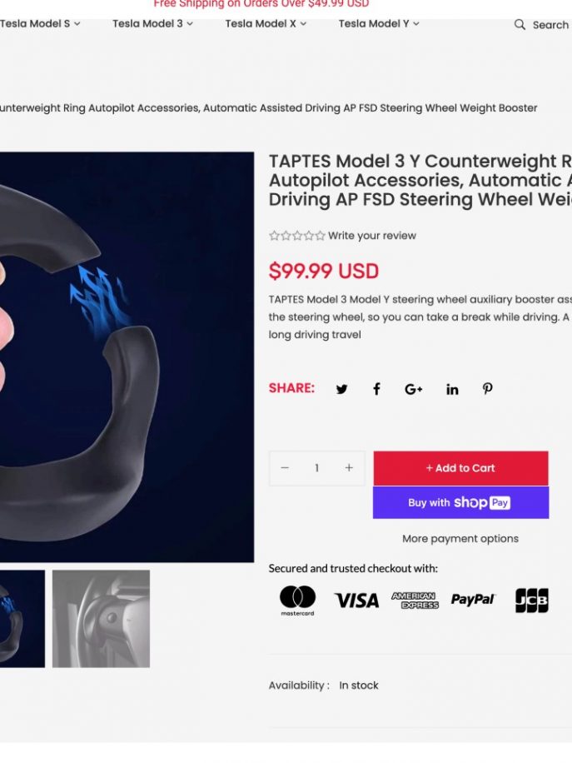
Task: Buy with Shop Pay button
Action: (x=460, y=502)
